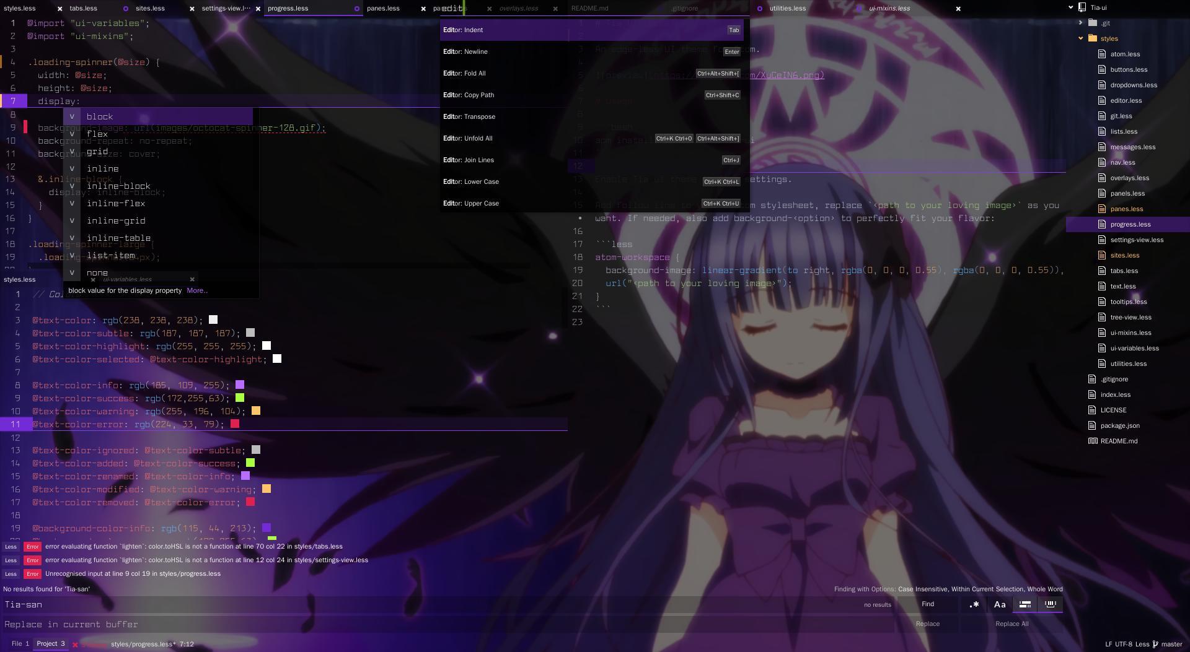The width and height of the screenshot is (1190, 652).
Task: Close the panes.less editor tab
Action: (423, 9)
